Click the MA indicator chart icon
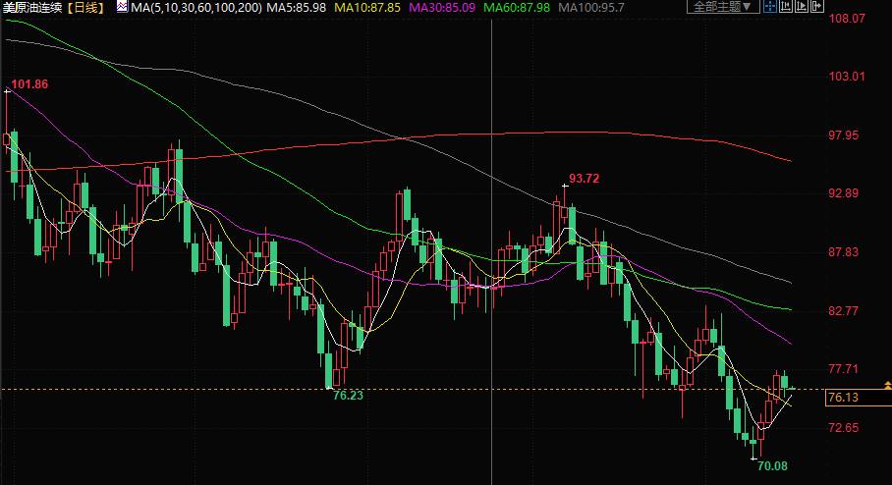The image size is (892, 485). click(122, 7)
